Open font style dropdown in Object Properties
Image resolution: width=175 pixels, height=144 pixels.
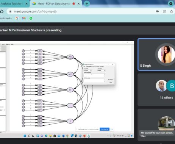[x=101, y=70]
